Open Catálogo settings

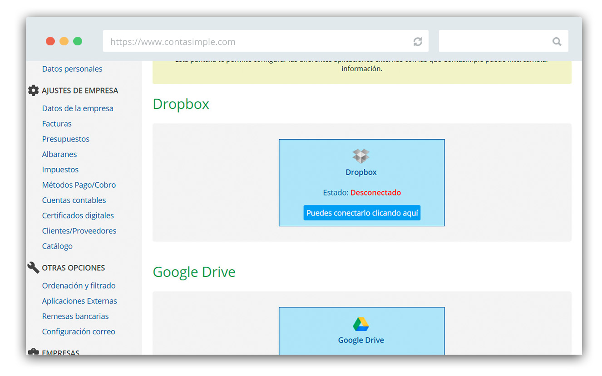pos(57,246)
